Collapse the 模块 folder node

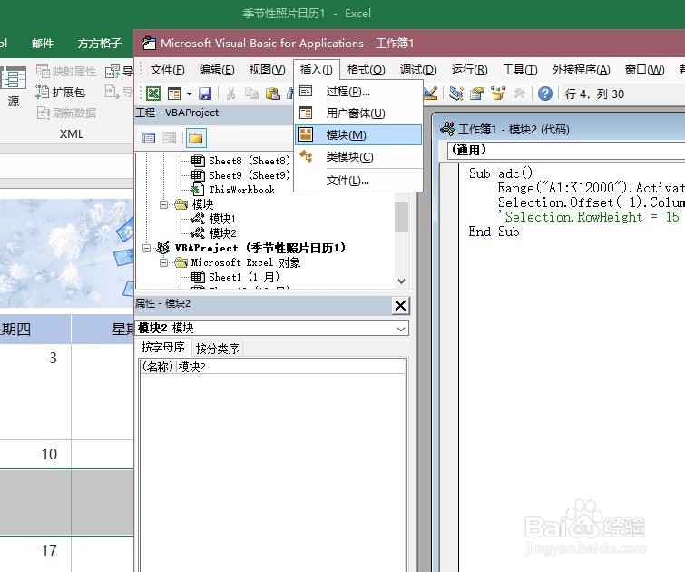(164, 204)
